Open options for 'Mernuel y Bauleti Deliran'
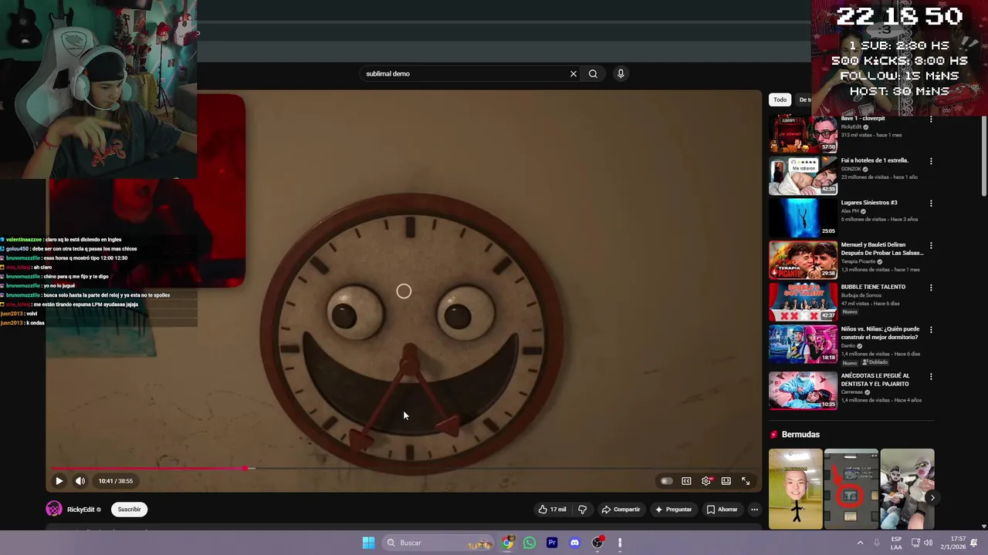Viewport: 988px width, 555px height. coord(931,245)
